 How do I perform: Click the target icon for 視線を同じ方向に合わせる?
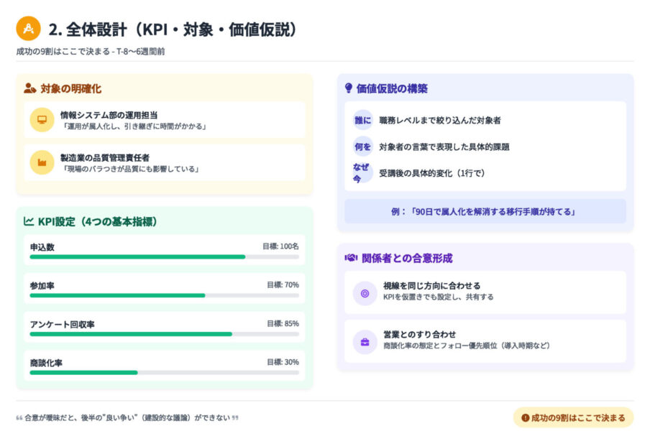click(x=365, y=293)
